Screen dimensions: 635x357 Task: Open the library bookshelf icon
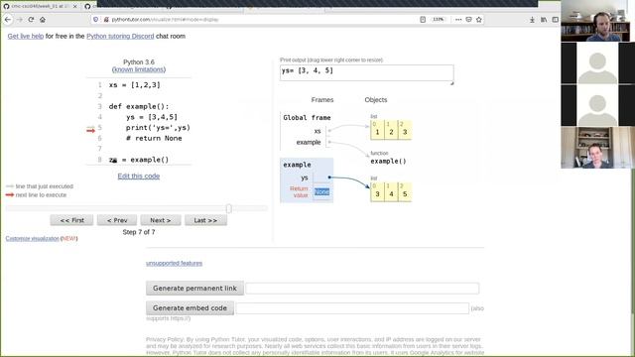click(x=544, y=20)
